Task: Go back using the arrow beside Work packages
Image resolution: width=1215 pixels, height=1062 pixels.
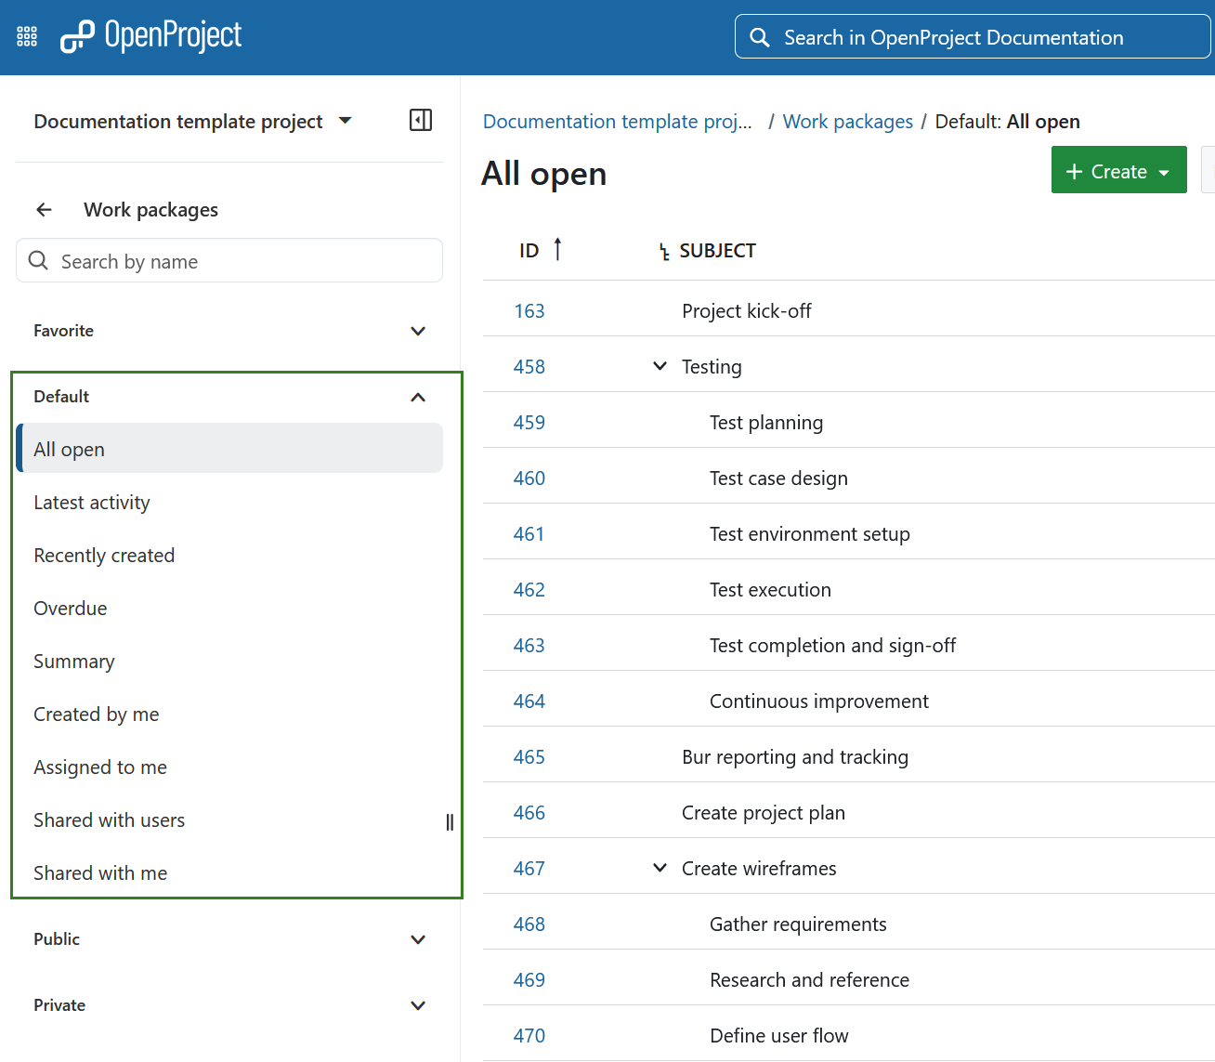Action: [x=44, y=209]
